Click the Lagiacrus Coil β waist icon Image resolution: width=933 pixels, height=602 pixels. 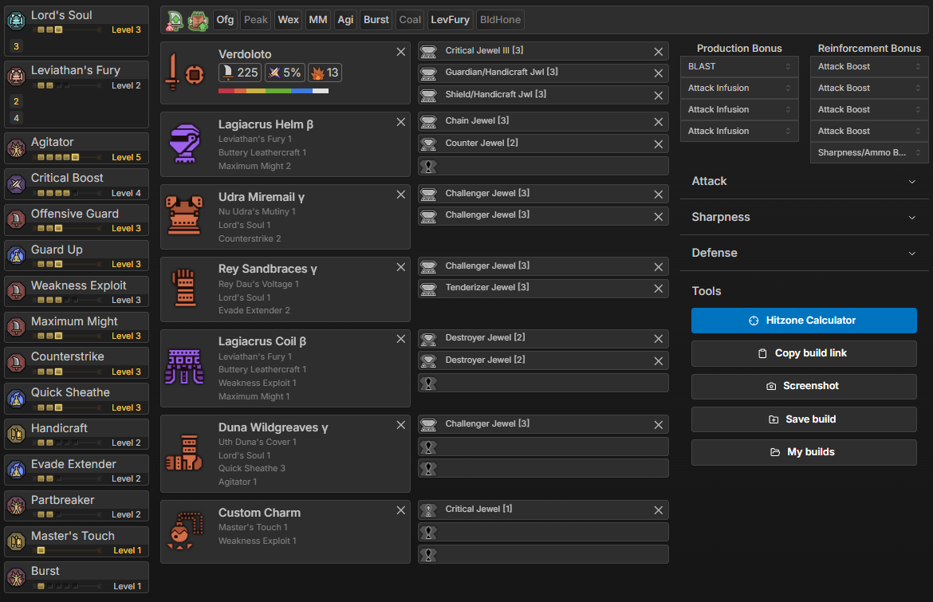point(184,367)
